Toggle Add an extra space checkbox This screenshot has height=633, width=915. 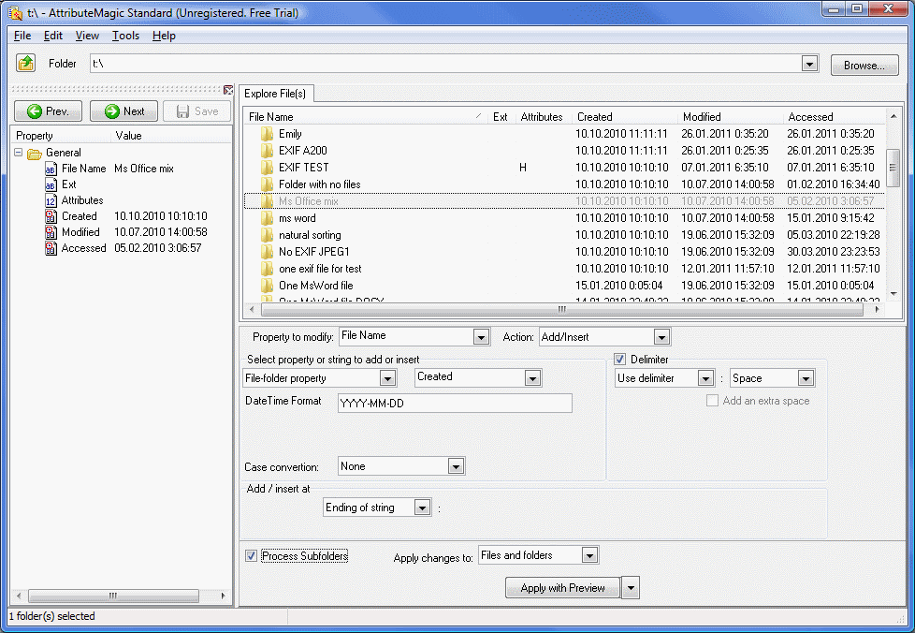tap(712, 401)
